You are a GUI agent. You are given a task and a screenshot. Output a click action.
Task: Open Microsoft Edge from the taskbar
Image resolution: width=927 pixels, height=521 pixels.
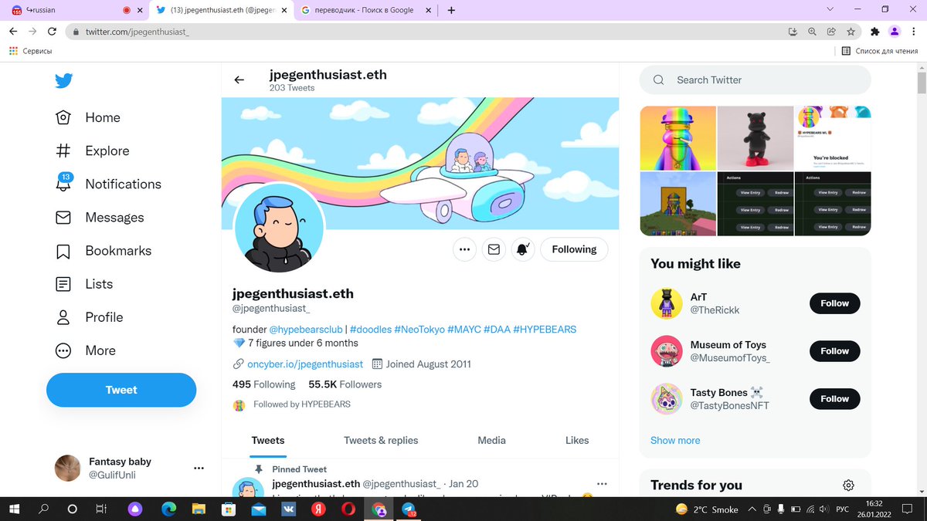[x=169, y=509]
